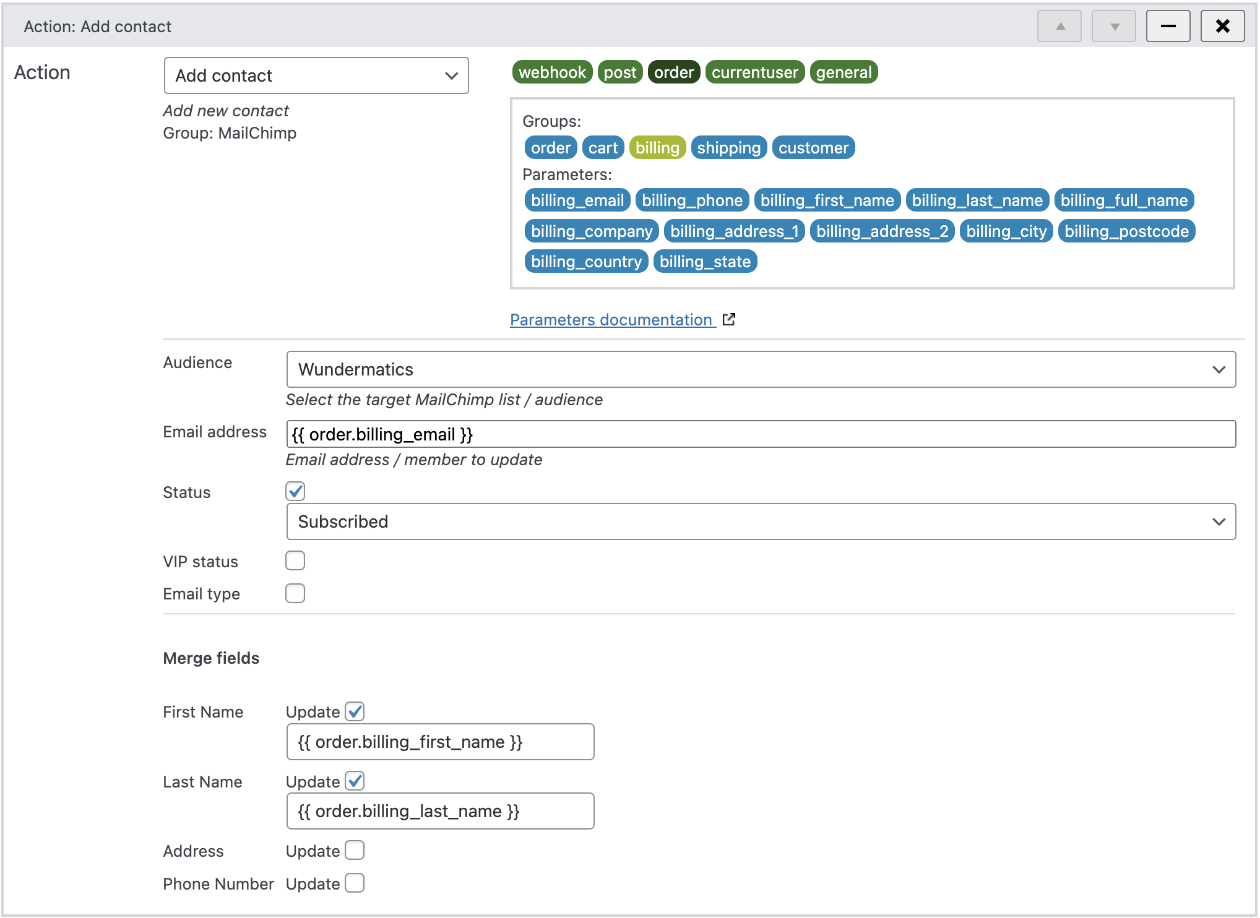This screenshot has width=1260, height=918.
Task: Click the external link icon beside Parameters documentation
Action: (729, 319)
